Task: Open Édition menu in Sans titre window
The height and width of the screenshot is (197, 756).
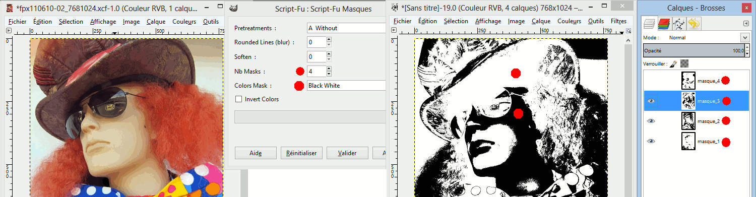Action: pos(427,21)
